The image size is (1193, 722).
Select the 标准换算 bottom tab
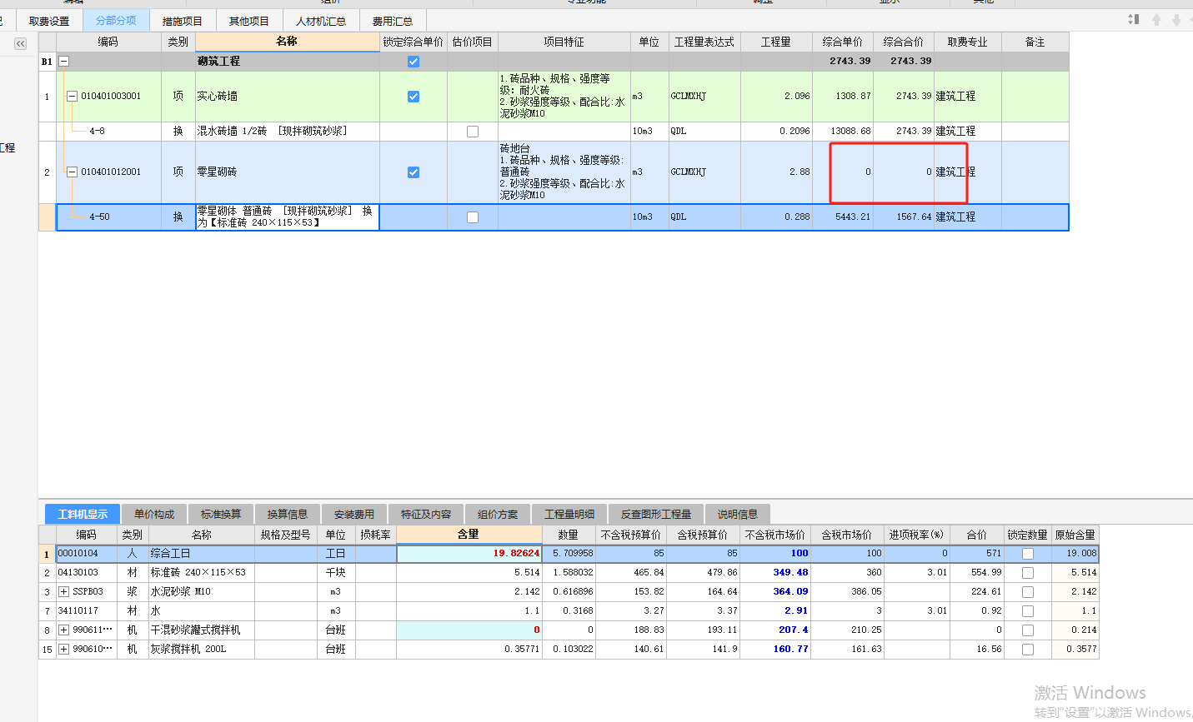[221, 515]
